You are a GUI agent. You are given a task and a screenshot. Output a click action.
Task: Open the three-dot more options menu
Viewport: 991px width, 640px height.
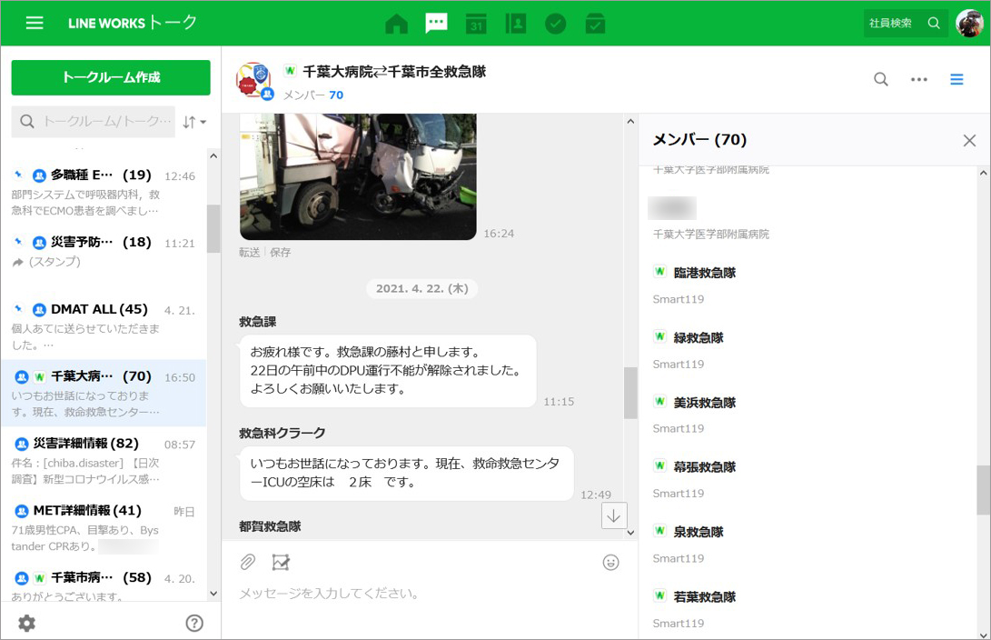[919, 79]
